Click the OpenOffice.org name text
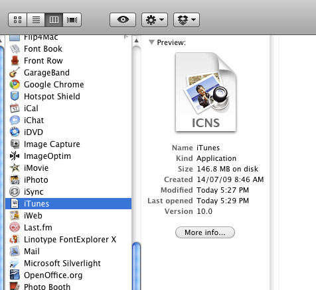Viewport: 316px width, 290px height. pyautogui.click(x=53, y=275)
